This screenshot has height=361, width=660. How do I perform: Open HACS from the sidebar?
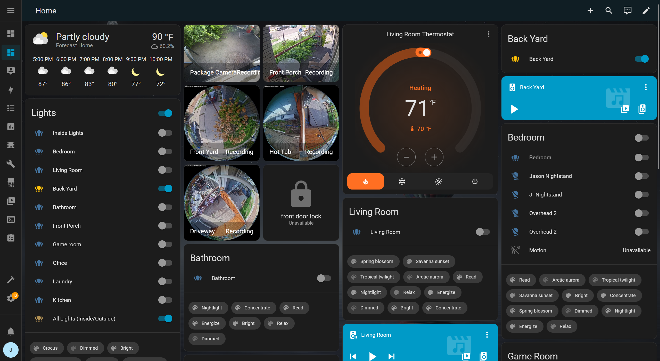(x=11, y=182)
